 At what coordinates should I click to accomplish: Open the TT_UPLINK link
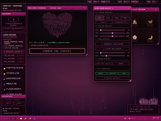point(13,59)
